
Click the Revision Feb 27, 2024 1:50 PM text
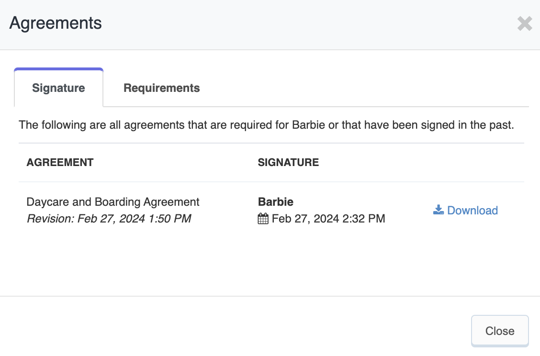(x=109, y=219)
